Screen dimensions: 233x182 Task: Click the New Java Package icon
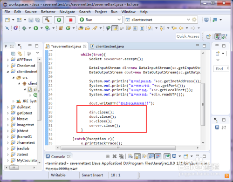click(61, 28)
